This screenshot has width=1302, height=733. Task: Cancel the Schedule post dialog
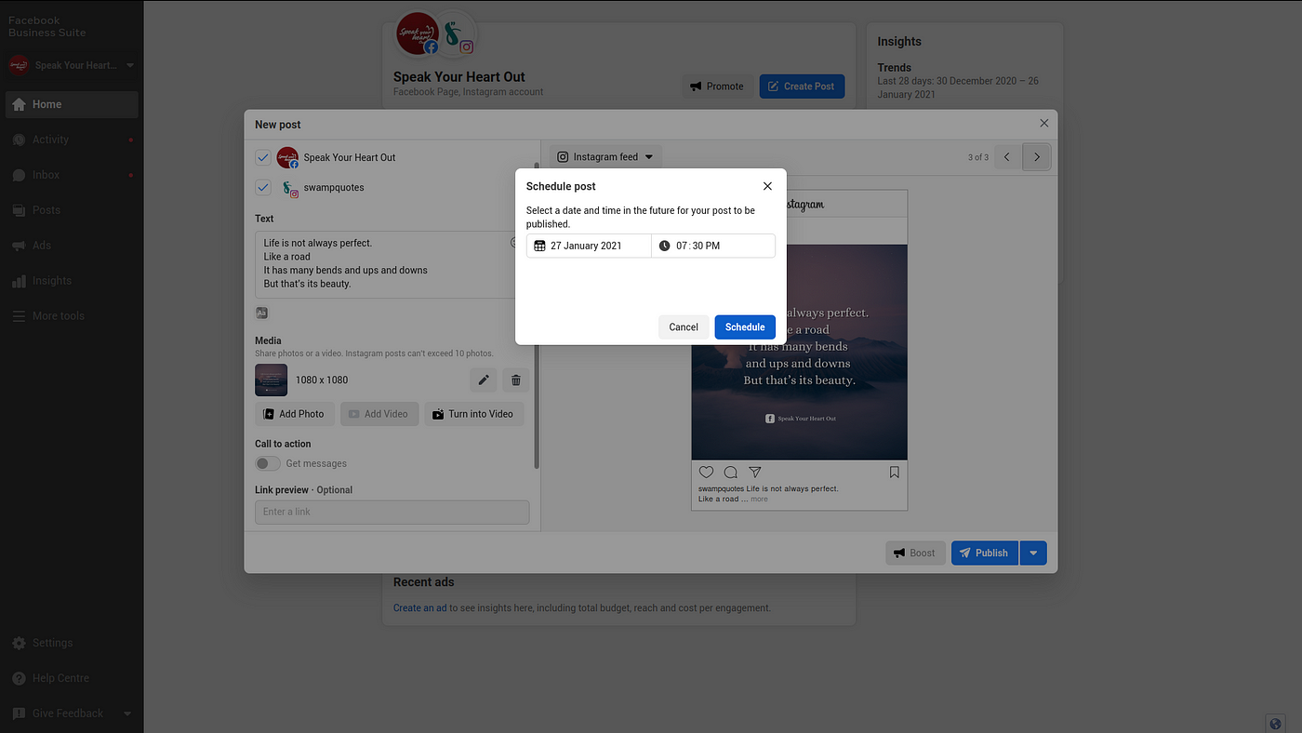pyautogui.click(x=684, y=327)
